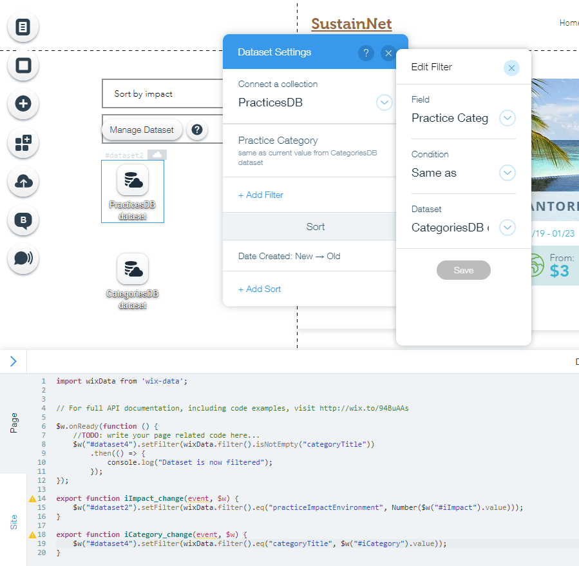The width and height of the screenshot is (579, 566).
Task: Open the Dataset CategoriesDB dropdown
Action: (508, 228)
